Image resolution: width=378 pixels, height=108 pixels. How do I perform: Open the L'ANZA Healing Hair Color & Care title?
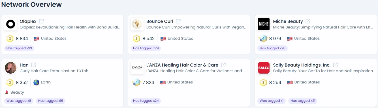tap(182, 65)
